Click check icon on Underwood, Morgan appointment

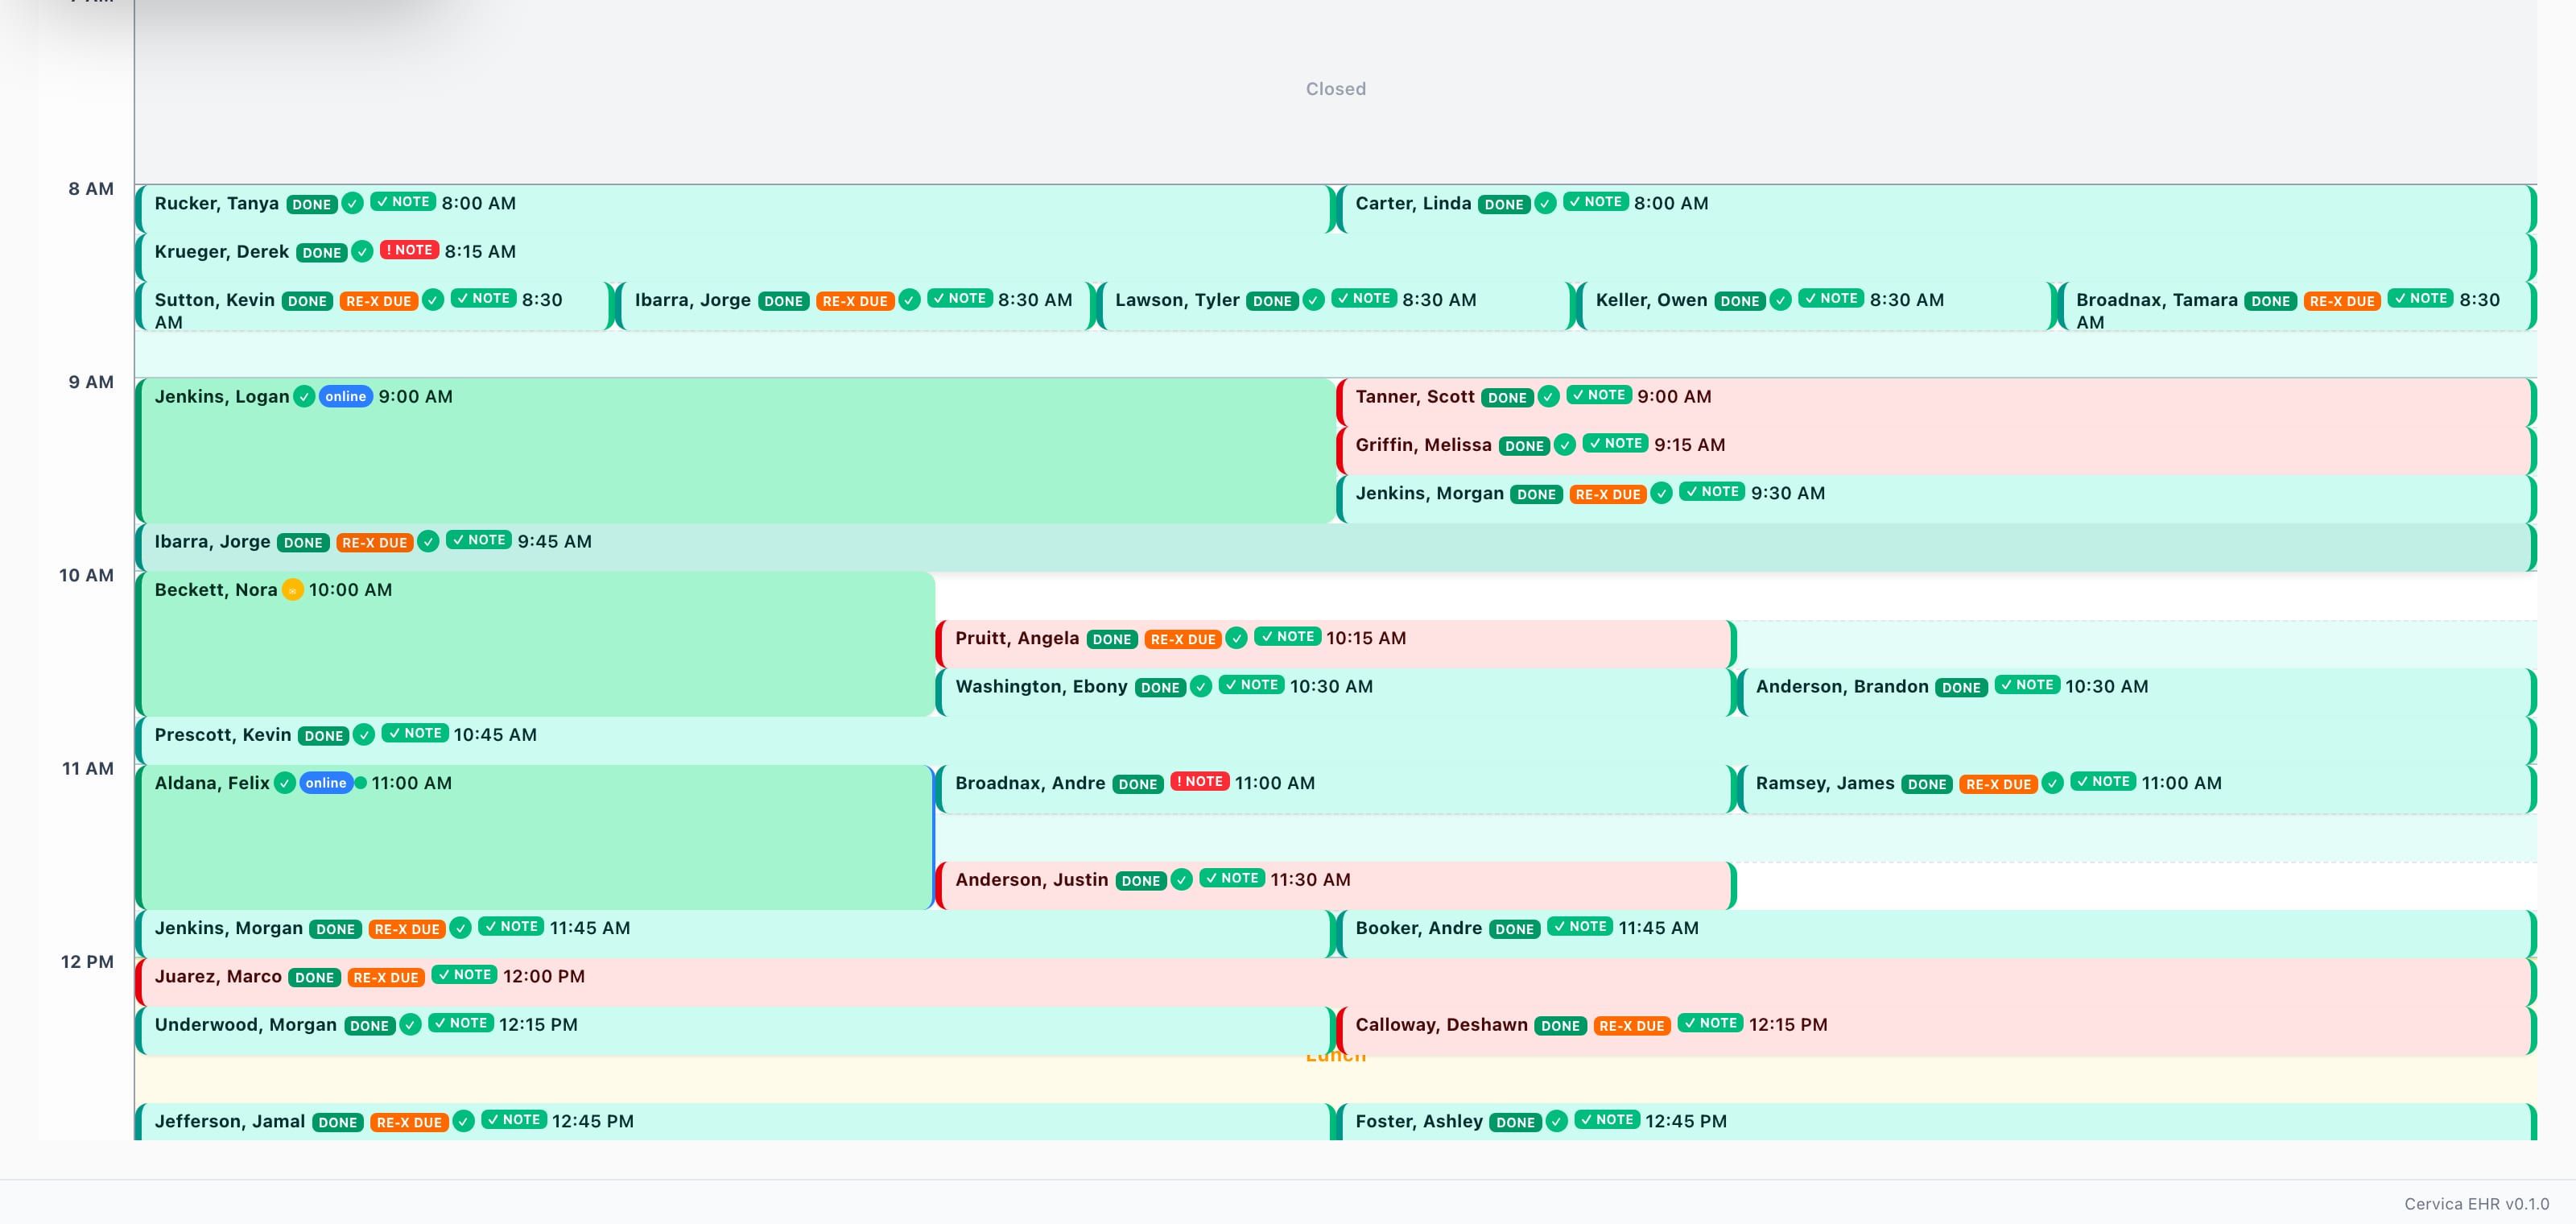tap(410, 1025)
